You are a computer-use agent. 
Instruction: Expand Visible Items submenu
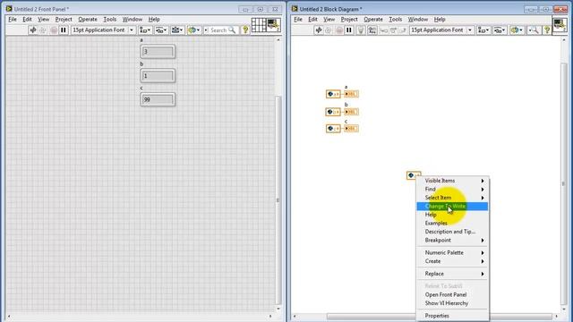click(x=452, y=181)
